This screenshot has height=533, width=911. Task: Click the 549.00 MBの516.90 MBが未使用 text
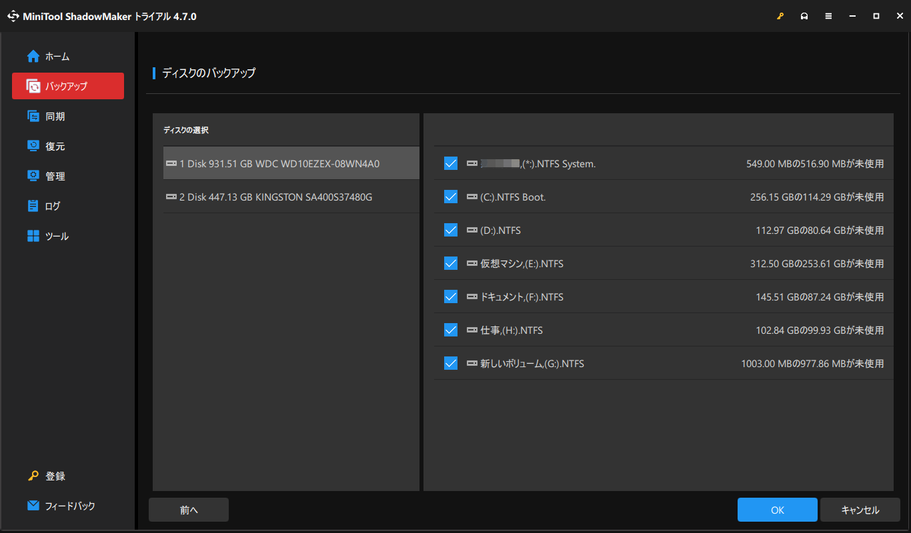tap(815, 164)
